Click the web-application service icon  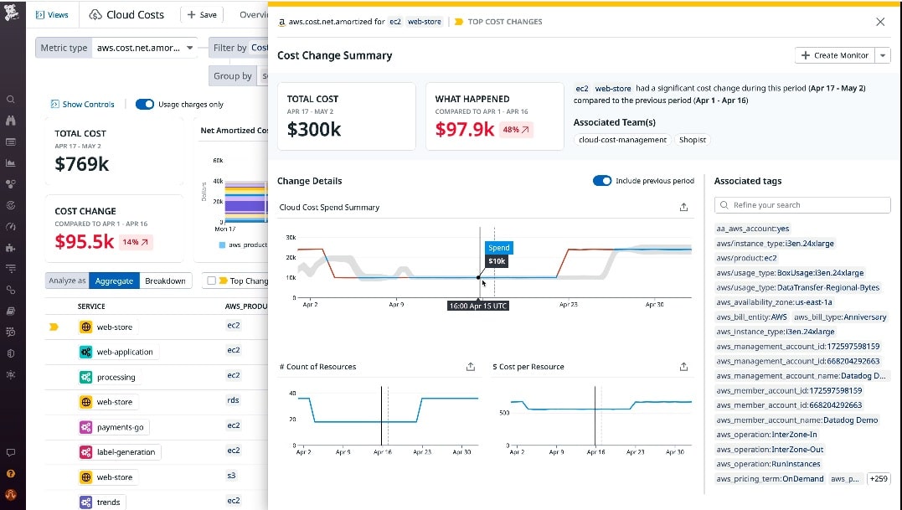[85, 352]
